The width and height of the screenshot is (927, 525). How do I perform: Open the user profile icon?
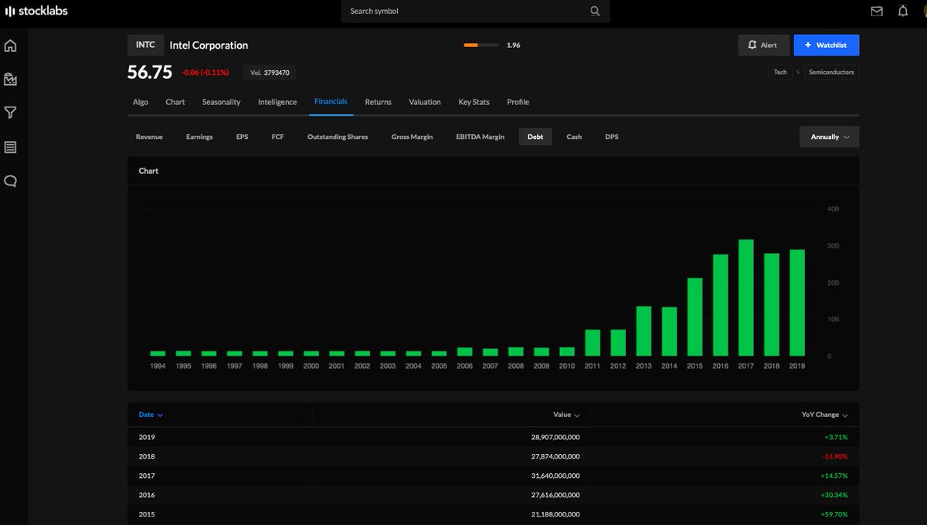coord(924,11)
